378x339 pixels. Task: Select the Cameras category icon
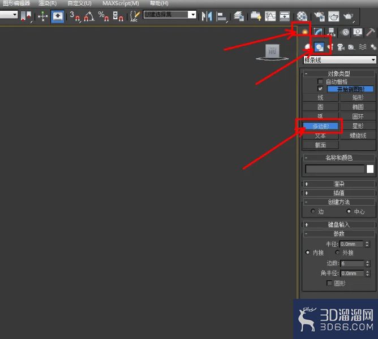(x=341, y=47)
